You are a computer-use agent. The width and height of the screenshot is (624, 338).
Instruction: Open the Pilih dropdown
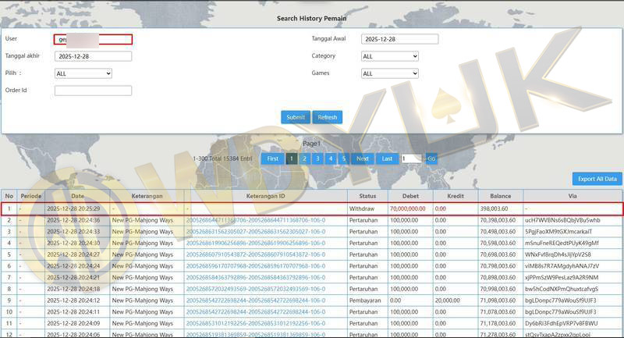83,73
